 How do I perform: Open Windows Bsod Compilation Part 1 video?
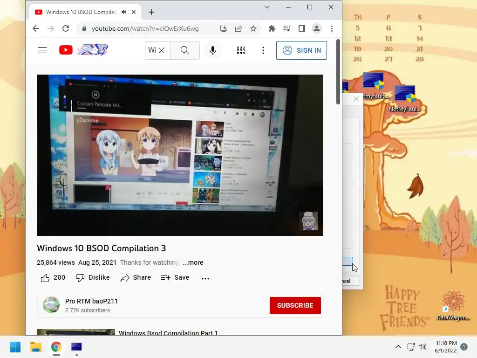tap(168, 332)
